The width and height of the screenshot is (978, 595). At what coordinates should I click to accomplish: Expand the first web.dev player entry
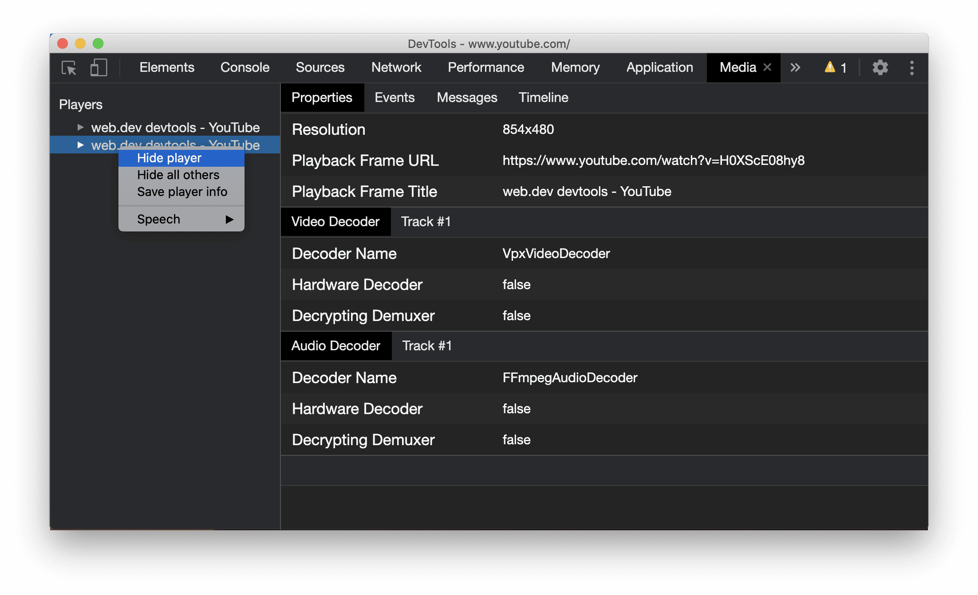tap(79, 126)
